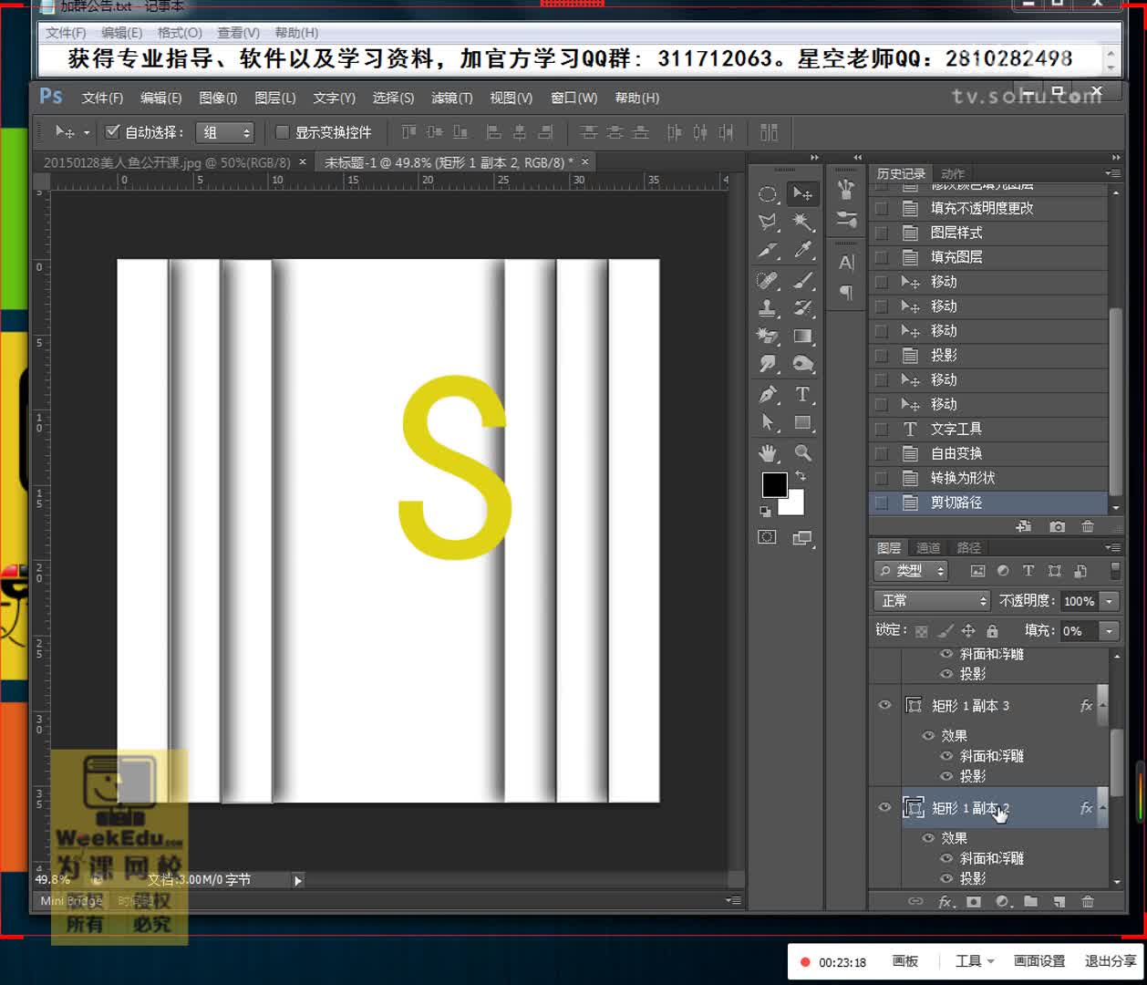This screenshot has height=985, width=1147.
Task: Create new snapshot in History panel
Action: 1057,526
